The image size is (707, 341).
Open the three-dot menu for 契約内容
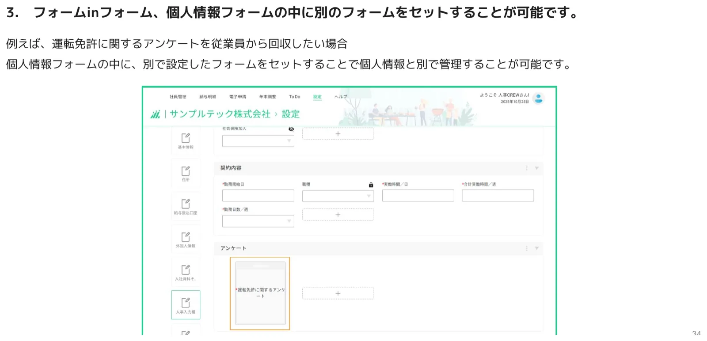(x=527, y=168)
